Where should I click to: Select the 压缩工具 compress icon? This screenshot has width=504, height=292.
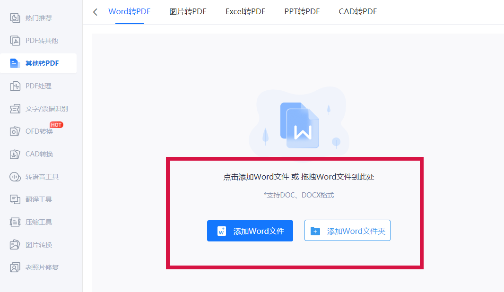pos(15,222)
